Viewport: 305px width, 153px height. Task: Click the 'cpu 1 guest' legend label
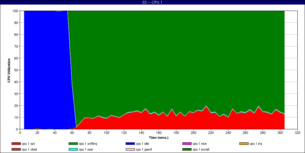click(x=144, y=150)
